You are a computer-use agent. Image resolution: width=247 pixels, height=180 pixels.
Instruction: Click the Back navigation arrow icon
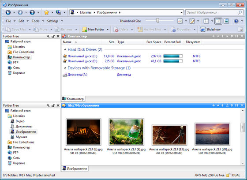(8, 12)
